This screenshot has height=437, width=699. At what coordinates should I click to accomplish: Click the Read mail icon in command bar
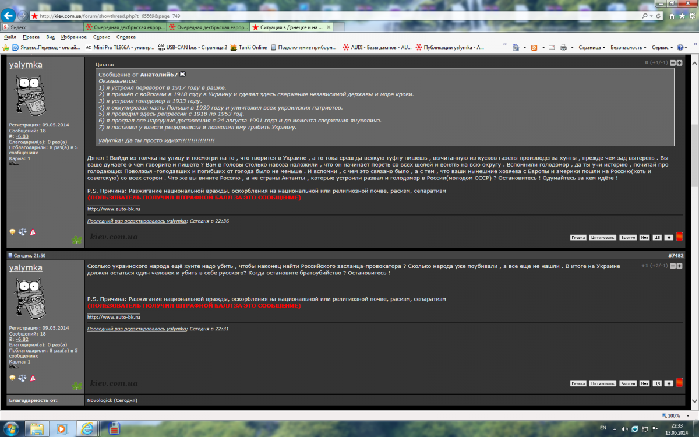click(551, 47)
